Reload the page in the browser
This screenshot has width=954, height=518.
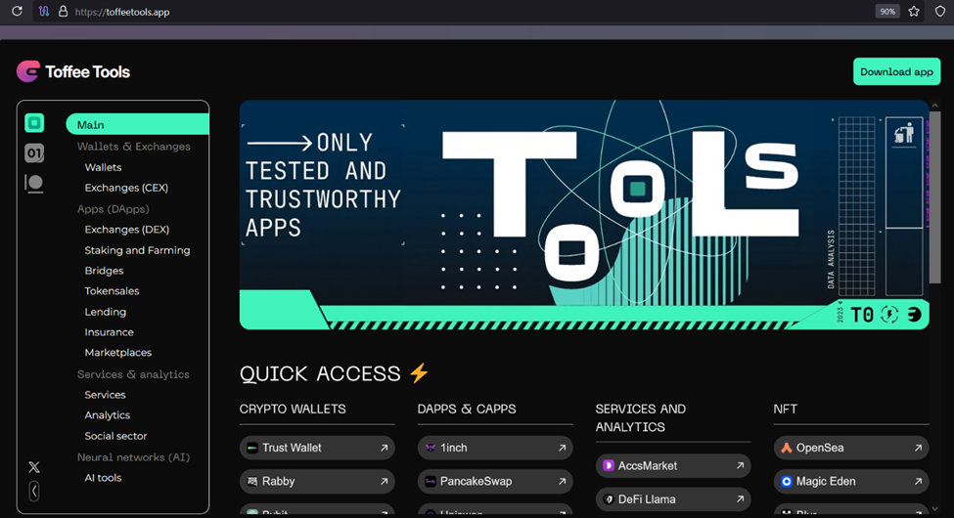[17, 11]
